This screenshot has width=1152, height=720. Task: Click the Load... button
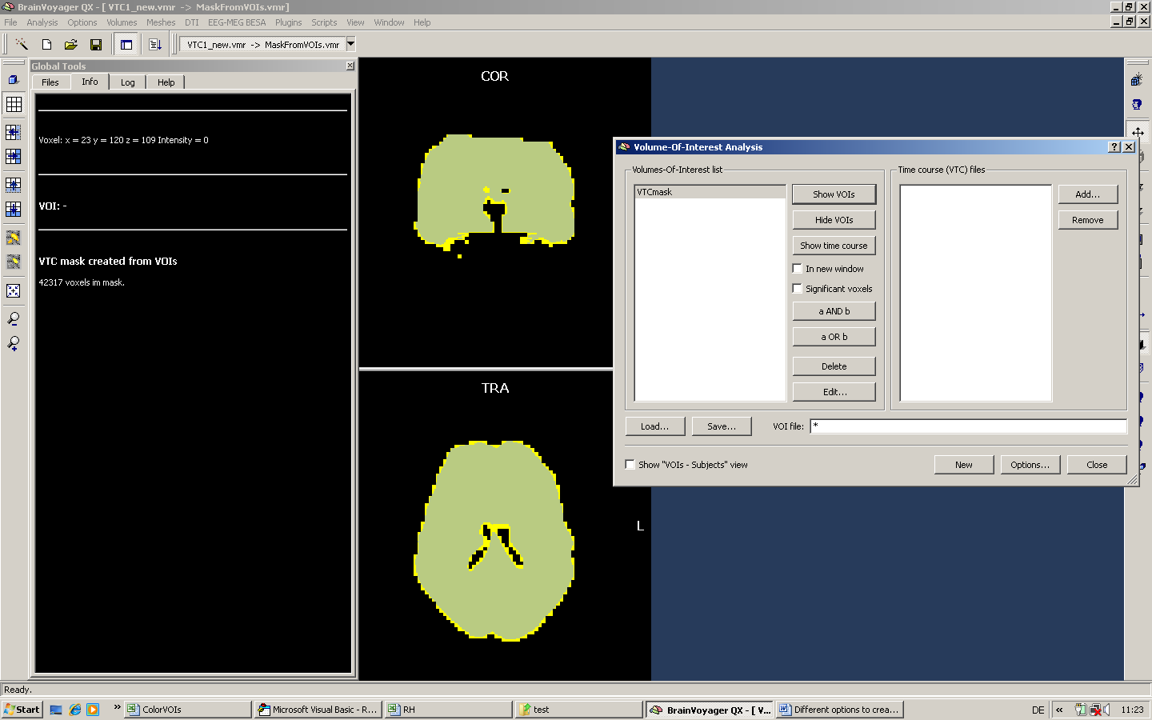pos(654,426)
